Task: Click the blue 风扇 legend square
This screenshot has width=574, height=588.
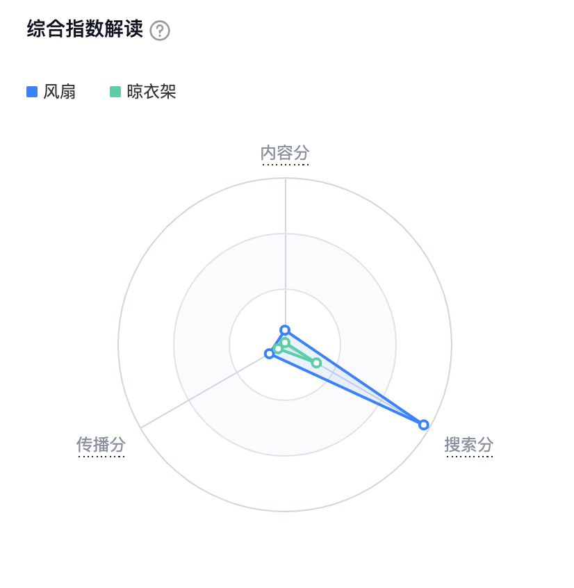Action: tap(32, 92)
